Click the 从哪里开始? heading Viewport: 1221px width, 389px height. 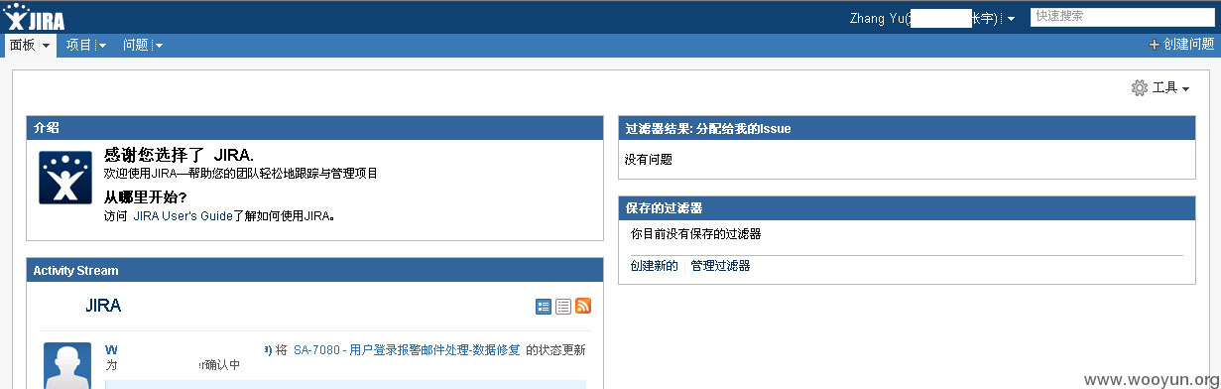(146, 196)
